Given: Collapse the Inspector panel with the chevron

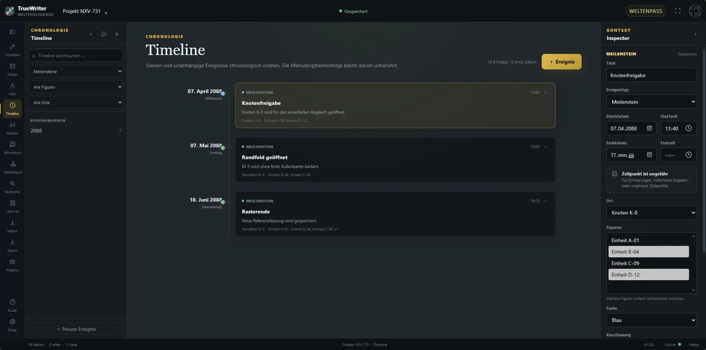Looking at the screenshot, I should pyautogui.click(x=695, y=34).
